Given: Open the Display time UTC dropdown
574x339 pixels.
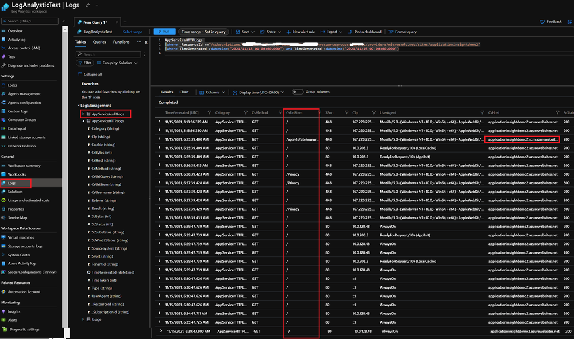Looking at the screenshot, I should 259,92.
